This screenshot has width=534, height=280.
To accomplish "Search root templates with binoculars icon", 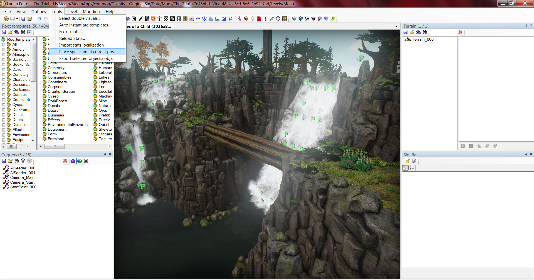I will 23,32.
